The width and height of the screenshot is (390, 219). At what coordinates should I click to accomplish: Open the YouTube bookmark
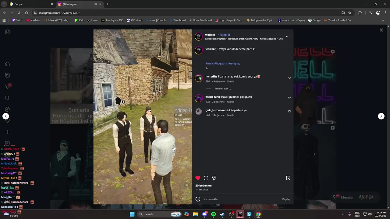pos(33,20)
